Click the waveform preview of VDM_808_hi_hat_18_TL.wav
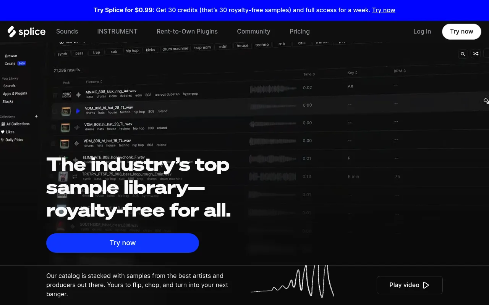 273,141
